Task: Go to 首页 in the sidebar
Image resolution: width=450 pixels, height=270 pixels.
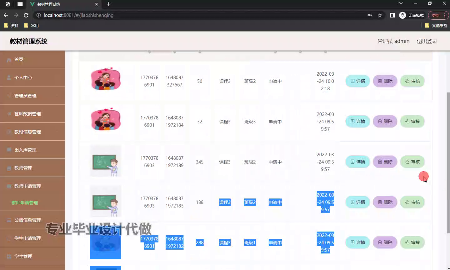Action: (32, 59)
